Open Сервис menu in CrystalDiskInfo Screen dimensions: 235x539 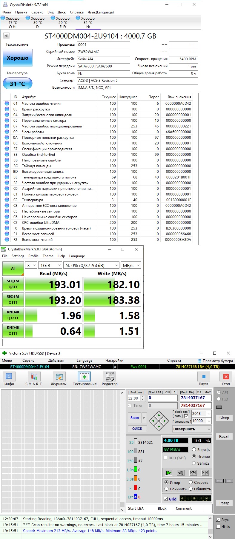37,12
